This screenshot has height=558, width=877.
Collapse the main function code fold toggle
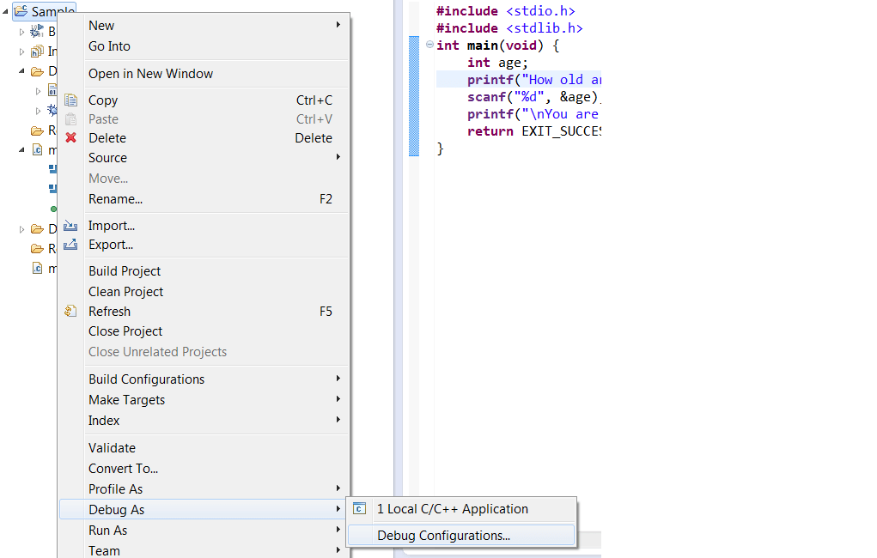pyautogui.click(x=429, y=45)
